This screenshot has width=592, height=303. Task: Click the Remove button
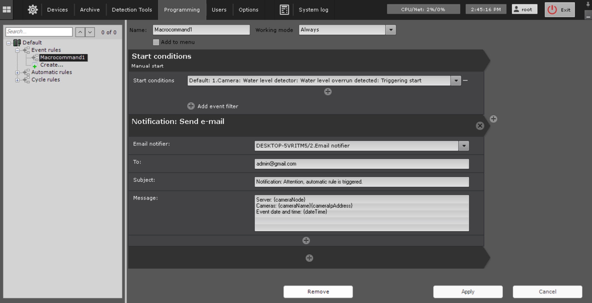click(x=318, y=292)
